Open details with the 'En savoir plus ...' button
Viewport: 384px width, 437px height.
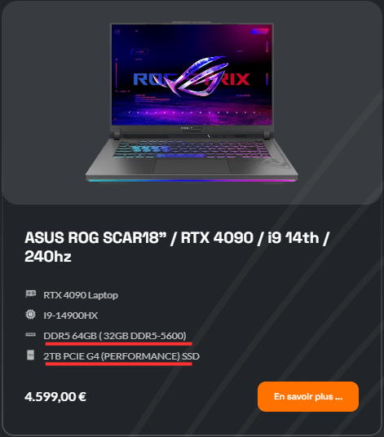click(308, 396)
